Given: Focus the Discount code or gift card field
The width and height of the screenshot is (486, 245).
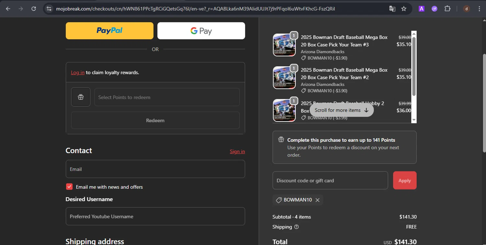Looking at the screenshot, I should coord(330,180).
